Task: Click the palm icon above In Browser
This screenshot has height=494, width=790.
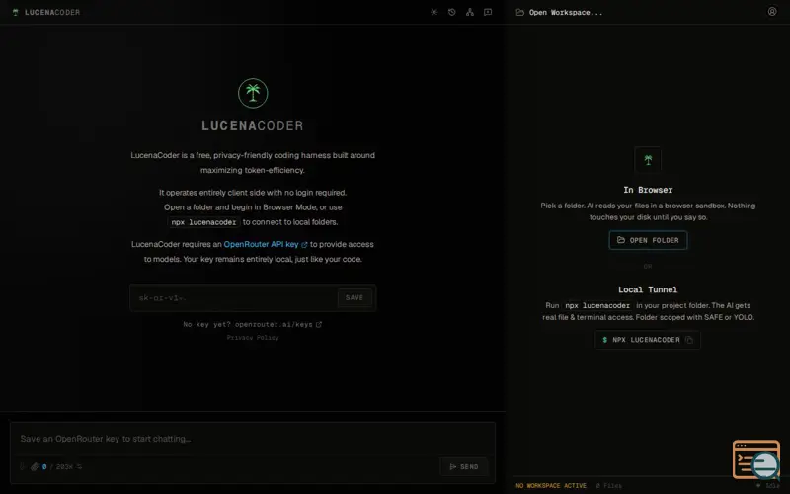Action: pyautogui.click(x=648, y=160)
